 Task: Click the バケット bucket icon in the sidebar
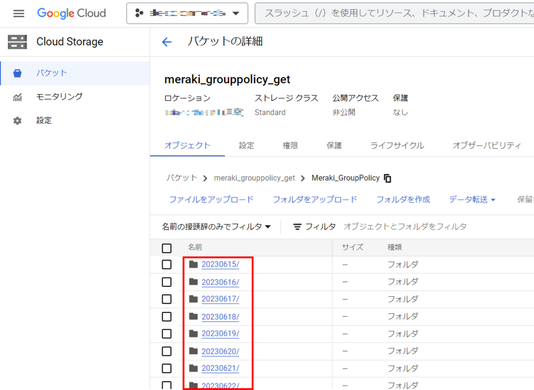point(17,73)
